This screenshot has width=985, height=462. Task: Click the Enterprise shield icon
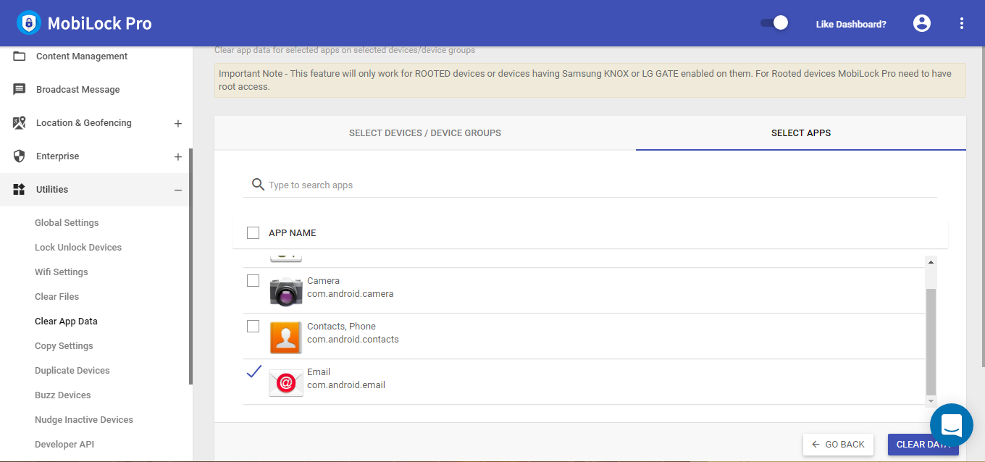click(x=20, y=156)
